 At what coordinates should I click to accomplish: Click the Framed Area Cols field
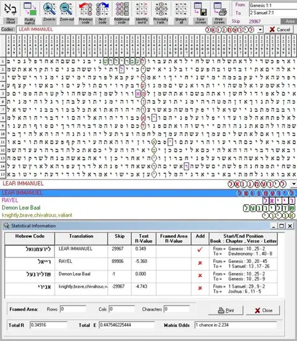click(121, 309)
